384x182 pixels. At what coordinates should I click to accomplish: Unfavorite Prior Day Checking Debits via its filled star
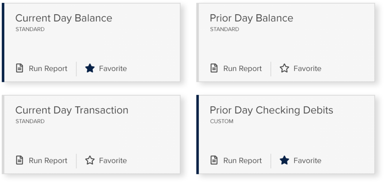(284, 160)
